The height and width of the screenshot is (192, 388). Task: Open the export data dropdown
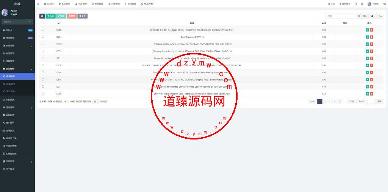point(373,16)
